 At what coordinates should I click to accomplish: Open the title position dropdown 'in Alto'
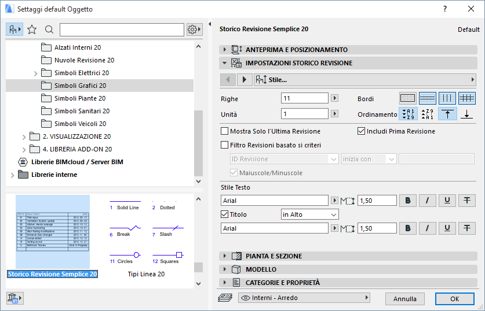(309, 214)
